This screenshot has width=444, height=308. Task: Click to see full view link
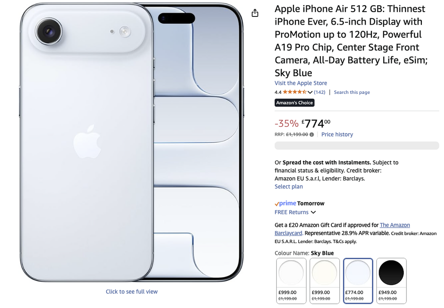point(132,292)
